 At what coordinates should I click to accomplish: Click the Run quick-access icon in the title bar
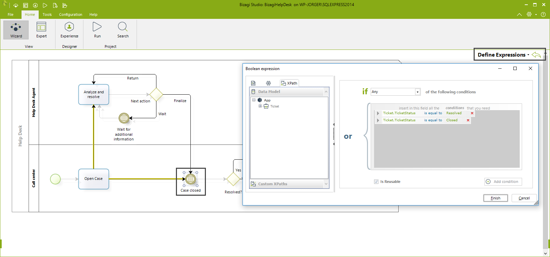[x=45, y=5]
